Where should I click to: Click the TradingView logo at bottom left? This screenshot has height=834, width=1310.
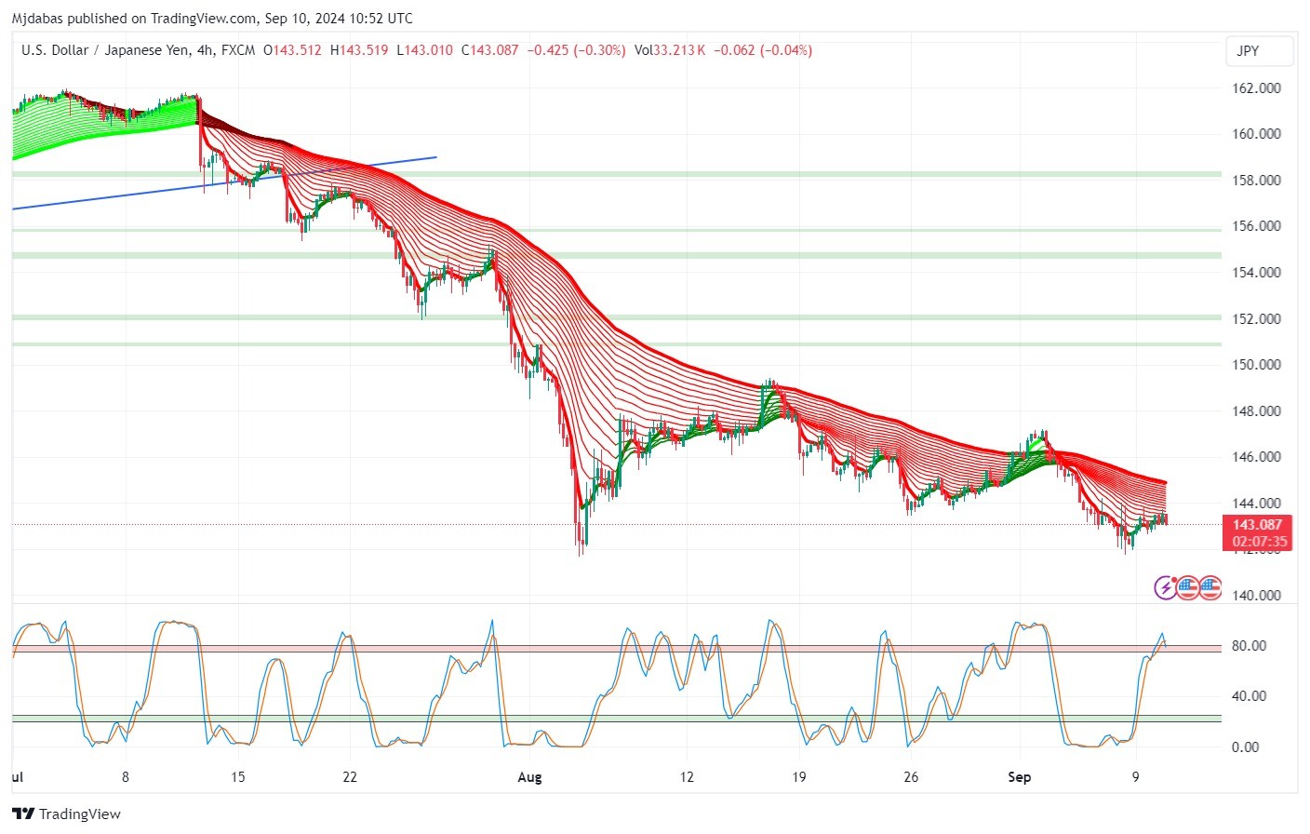point(67,814)
